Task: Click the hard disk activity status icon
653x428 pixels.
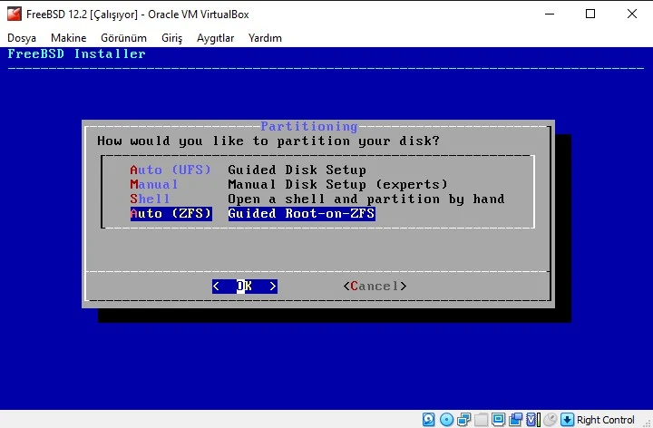Action: [x=428, y=420]
